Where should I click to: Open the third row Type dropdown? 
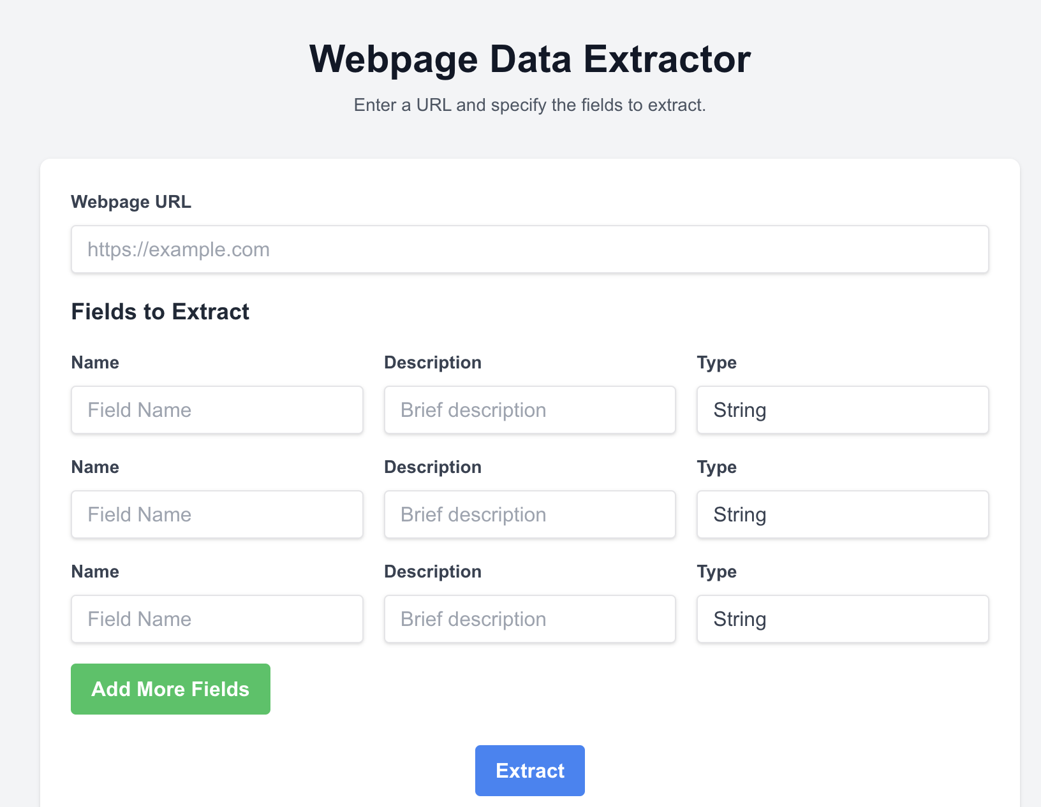tap(842, 619)
